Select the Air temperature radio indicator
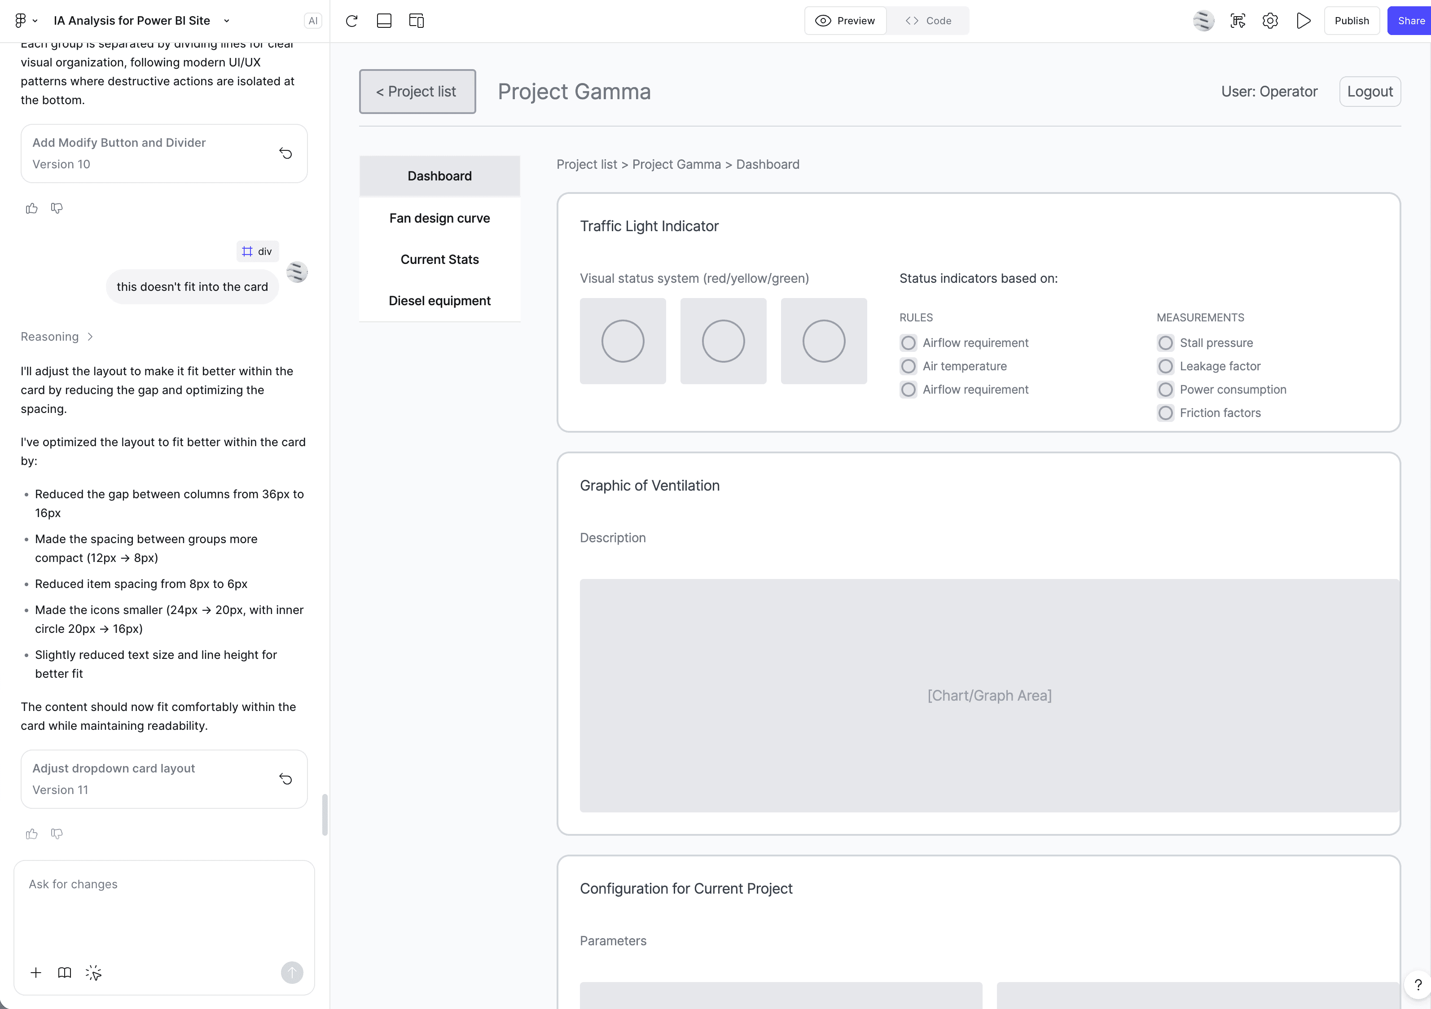Image resolution: width=1431 pixels, height=1009 pixels. [x=908, y=366]
